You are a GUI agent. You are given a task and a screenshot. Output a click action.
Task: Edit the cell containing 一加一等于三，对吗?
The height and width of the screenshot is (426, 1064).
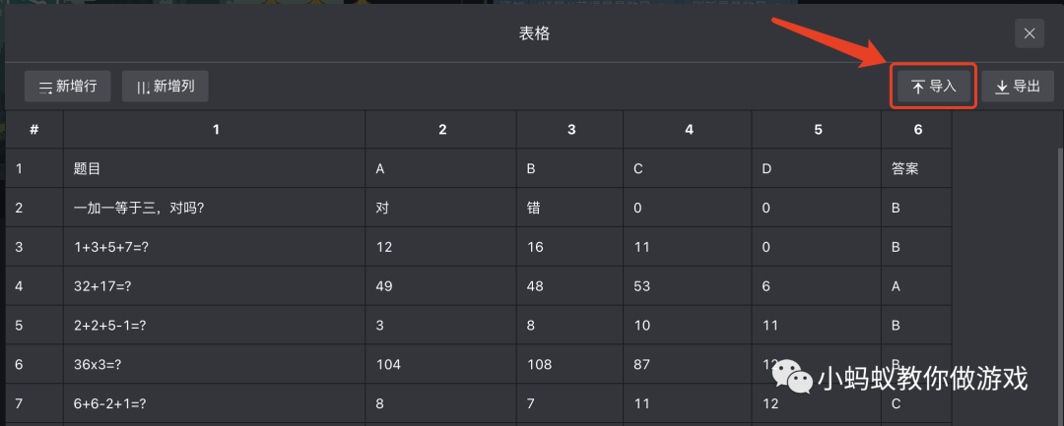215,208
